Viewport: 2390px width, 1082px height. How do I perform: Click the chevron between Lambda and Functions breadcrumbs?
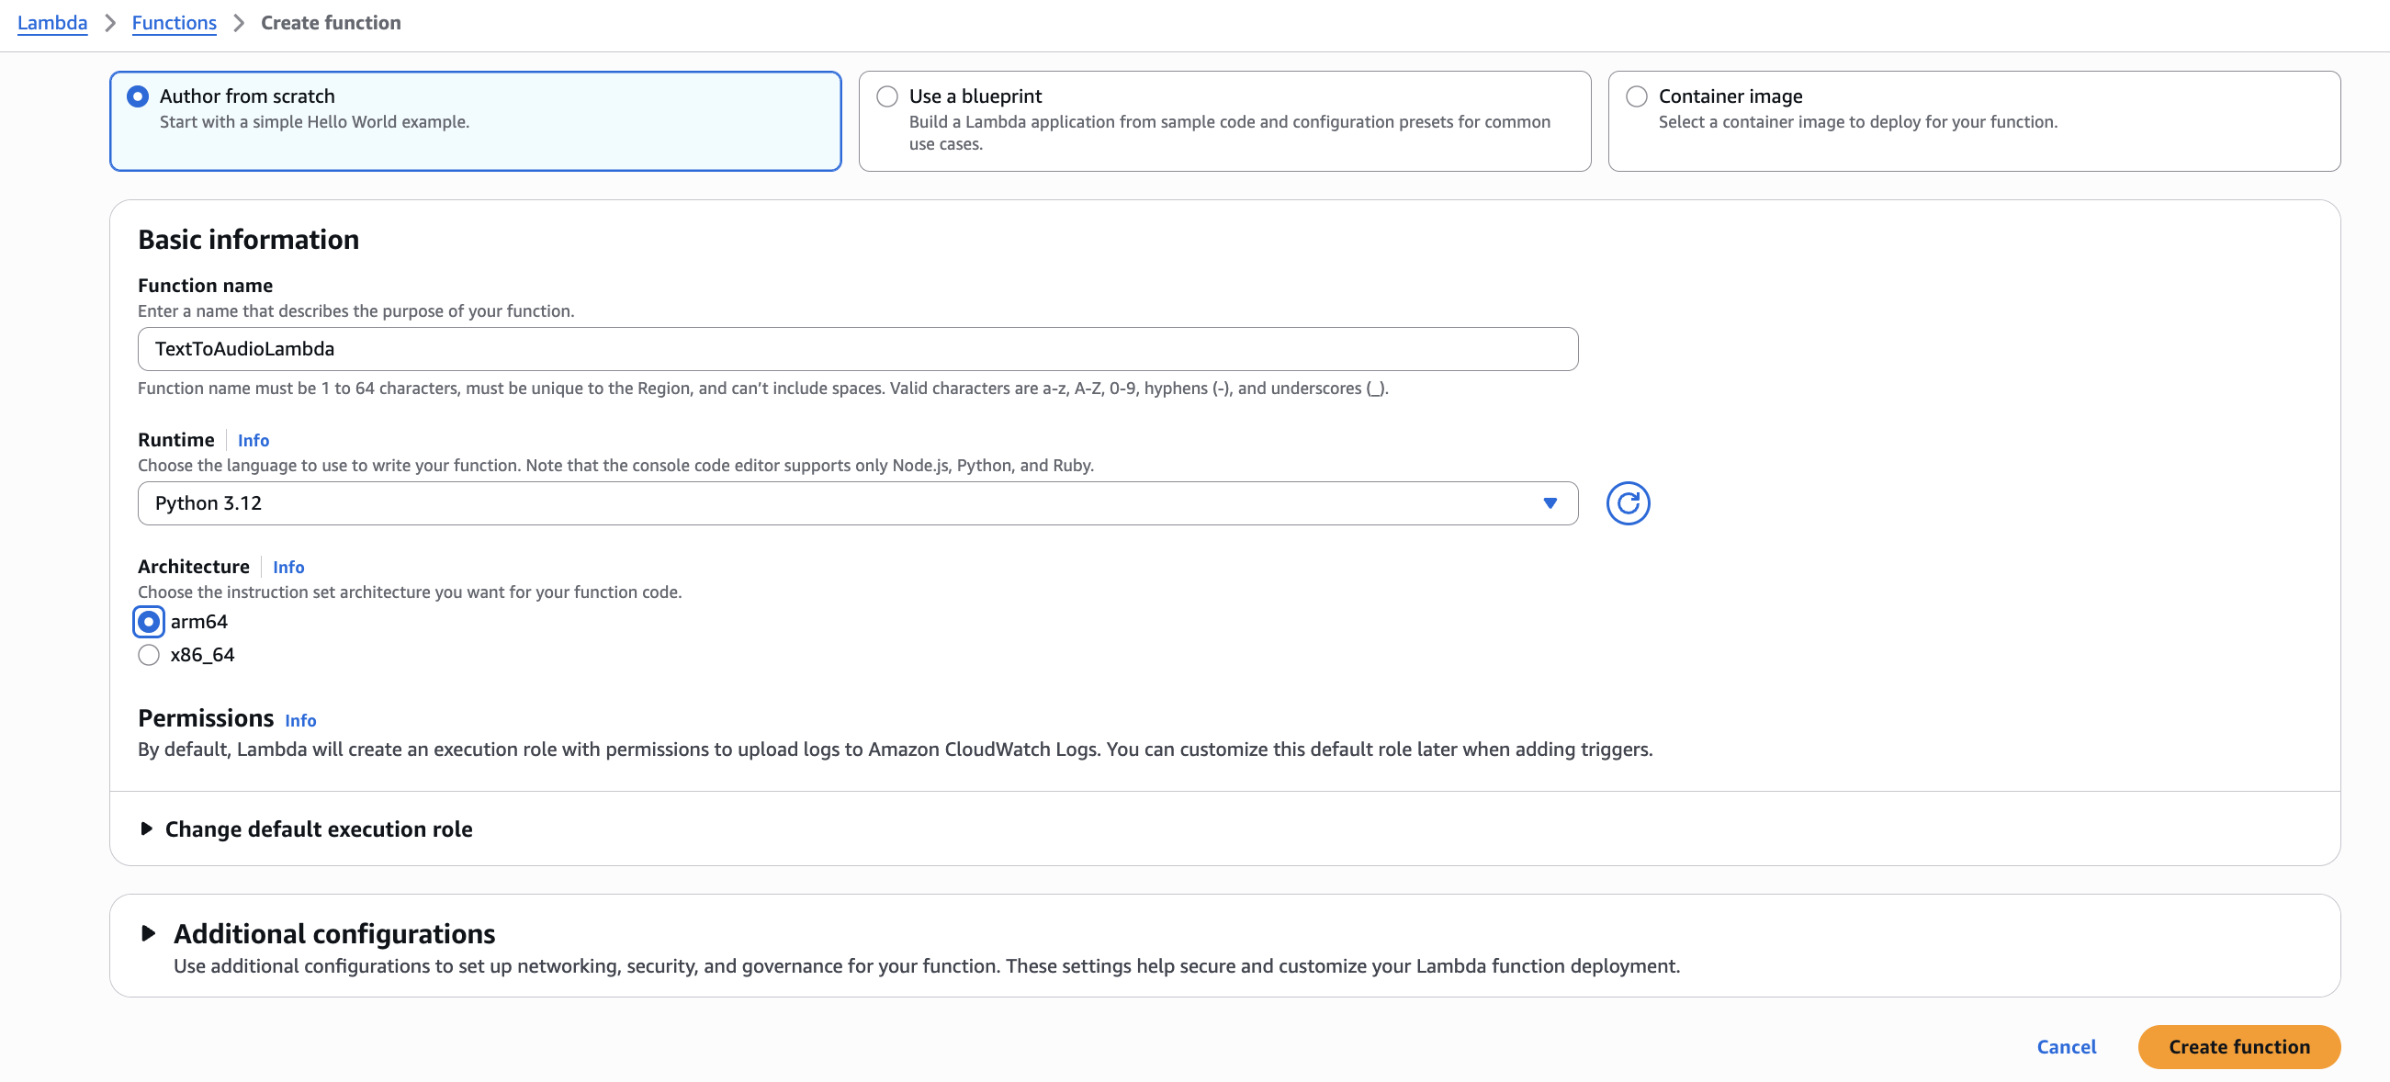pos(110,23)
